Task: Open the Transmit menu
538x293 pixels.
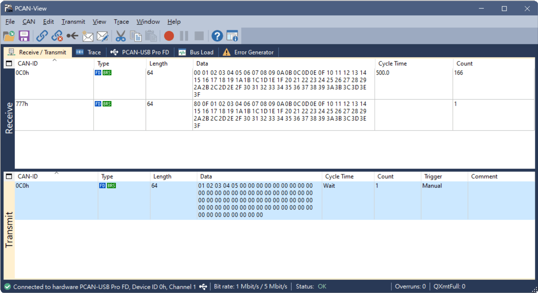Action: click(x=73, y=22)
